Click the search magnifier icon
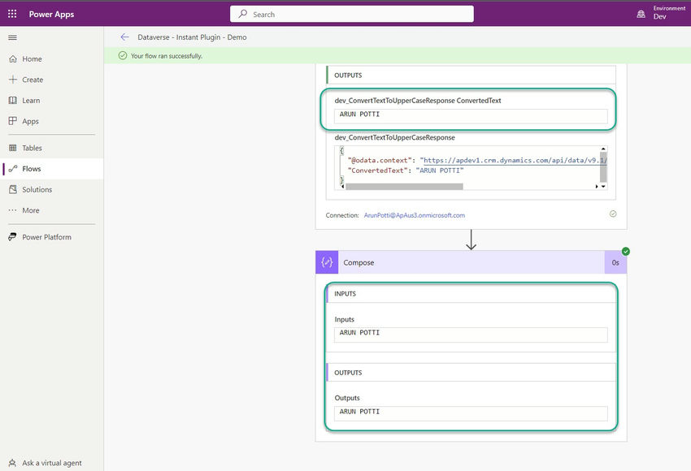 (x=243, y=14)
